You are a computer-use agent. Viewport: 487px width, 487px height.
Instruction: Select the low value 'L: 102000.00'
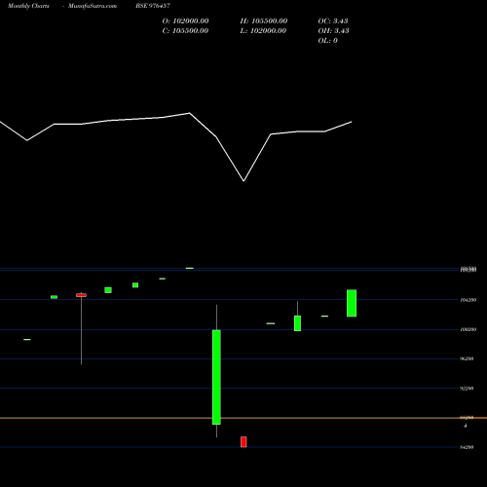[x=263, y=31]
